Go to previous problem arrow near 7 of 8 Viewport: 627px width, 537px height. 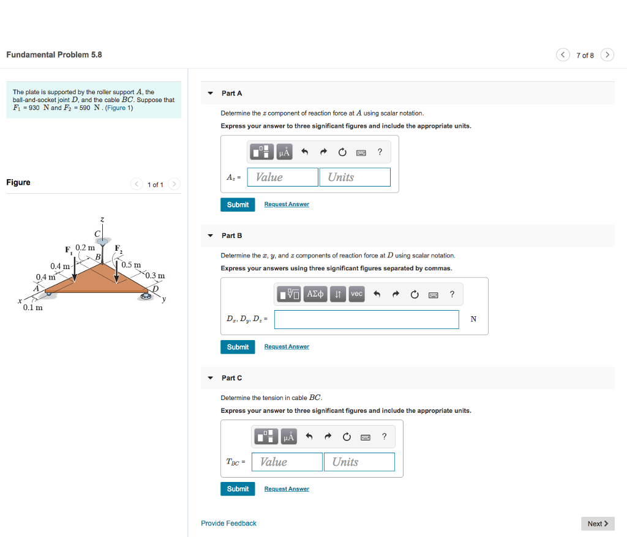pyautogui.click(x=563, y=54)
